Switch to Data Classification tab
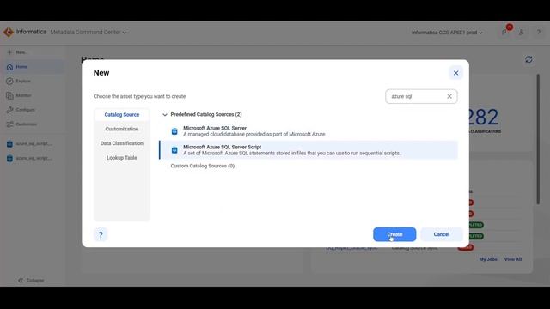Viewport: 550px width, 309px height. pos(122,143)
